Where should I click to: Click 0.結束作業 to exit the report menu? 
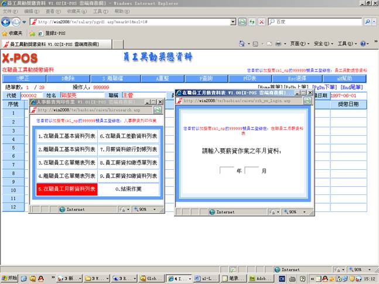tap(128, 189)
